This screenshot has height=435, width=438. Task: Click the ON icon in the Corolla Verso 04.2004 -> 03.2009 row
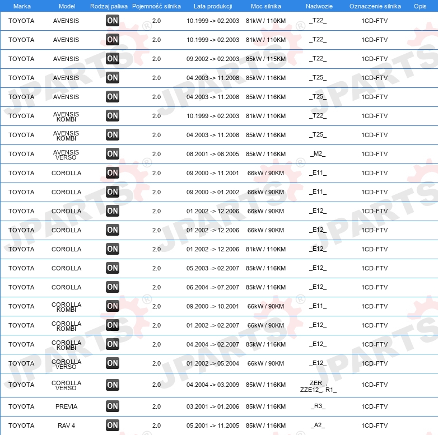tap(113, 385)
